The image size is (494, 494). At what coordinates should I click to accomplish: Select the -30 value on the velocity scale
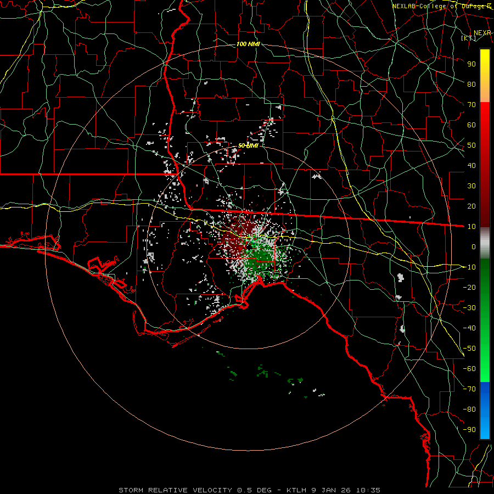point(469,308)
